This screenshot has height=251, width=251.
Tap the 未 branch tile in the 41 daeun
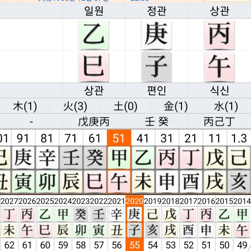[143, 182]
